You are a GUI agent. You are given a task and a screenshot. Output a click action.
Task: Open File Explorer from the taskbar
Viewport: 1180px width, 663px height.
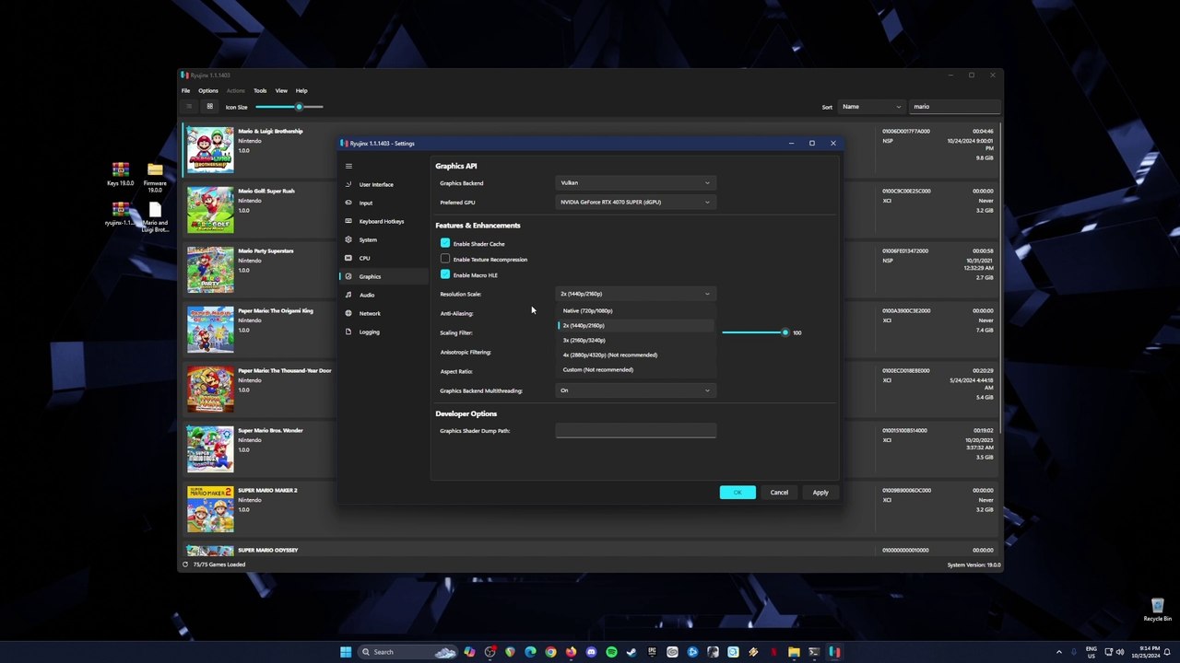tap(794, 652)
